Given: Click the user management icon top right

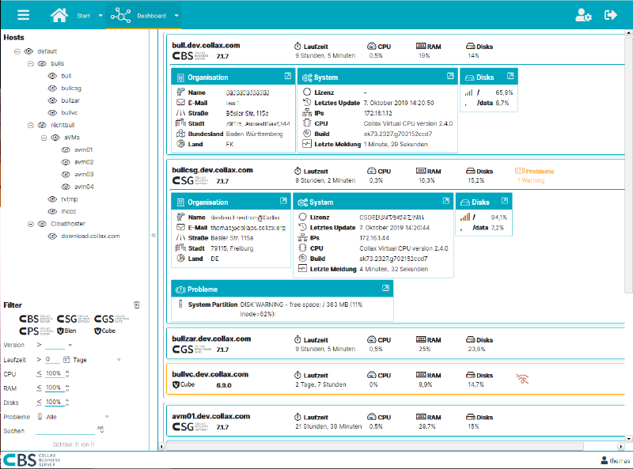Looking at the screenshot, I should 583,13.
